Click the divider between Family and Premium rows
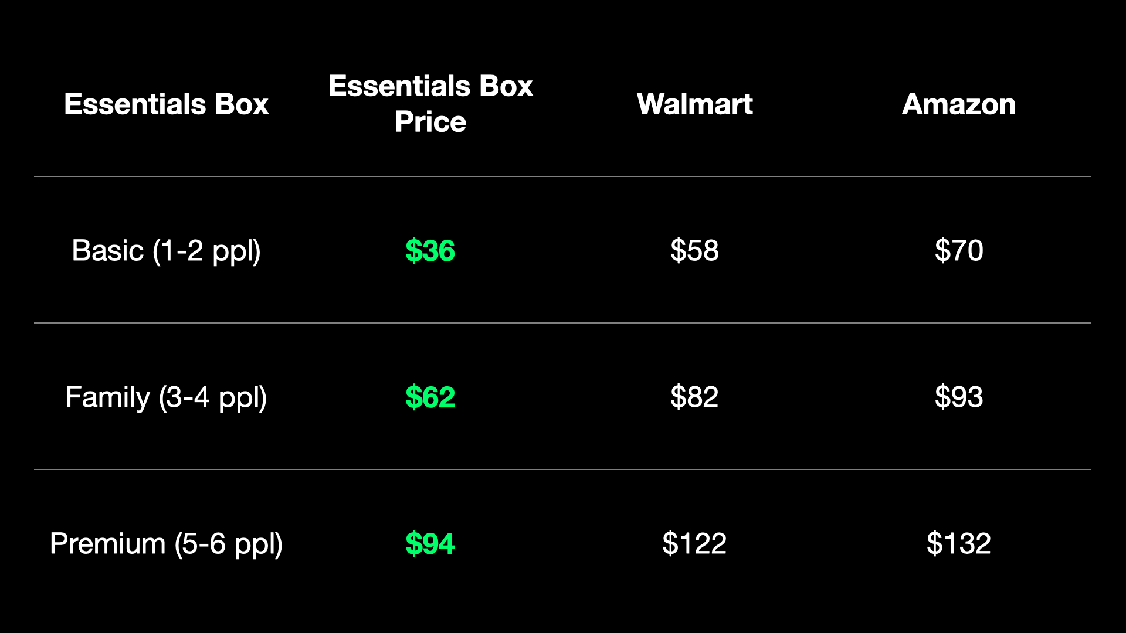Viewport: 1126px width, 633px height. pos(563,469)
